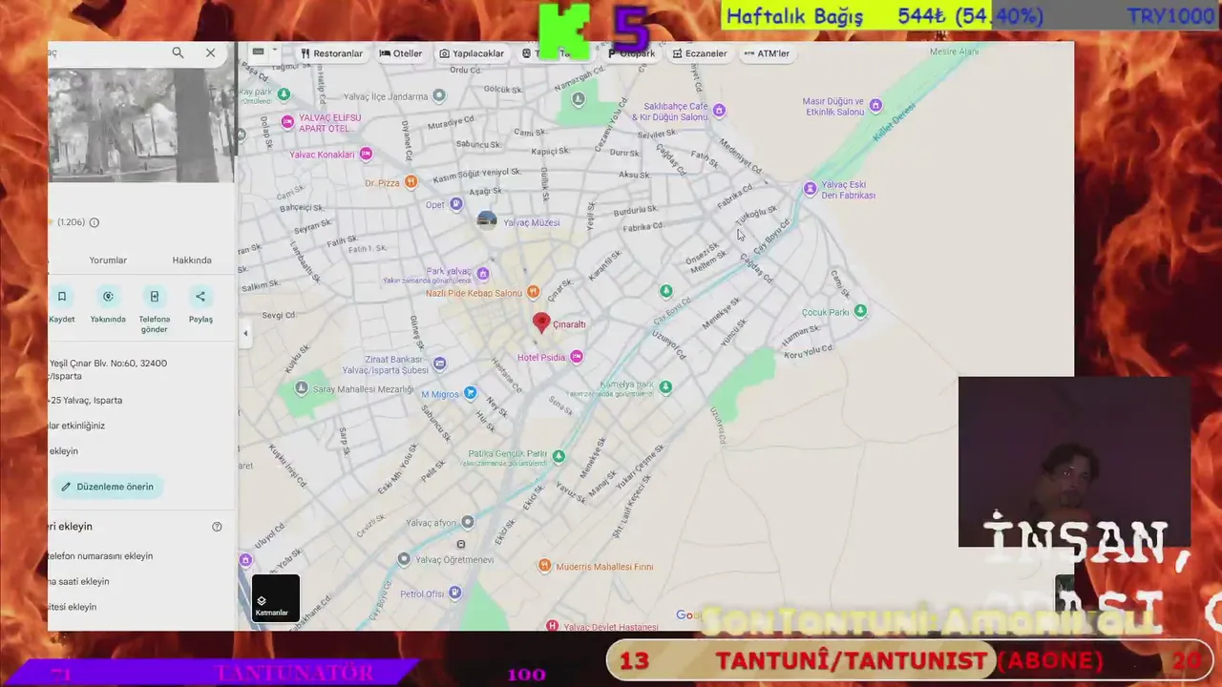Select Petrol Ofisi marker
The height and width of the screenshot is (687, 1222).
click(x=454, y=593)
